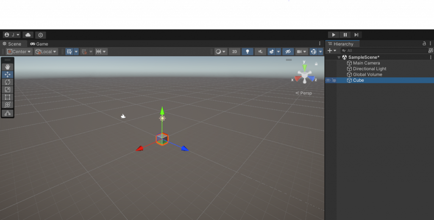Toggle the Hierarchy panel lock
This screenshot has height=220, width=434.
(424, 44)
